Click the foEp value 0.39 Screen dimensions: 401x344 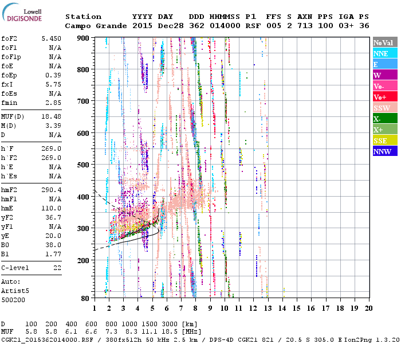tap(53, 75)
